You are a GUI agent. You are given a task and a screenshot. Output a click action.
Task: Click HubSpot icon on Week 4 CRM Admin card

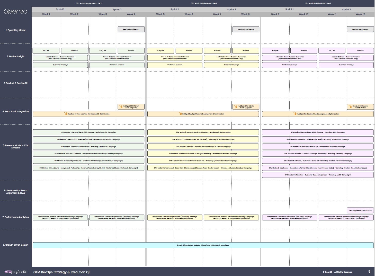point(121,106)
